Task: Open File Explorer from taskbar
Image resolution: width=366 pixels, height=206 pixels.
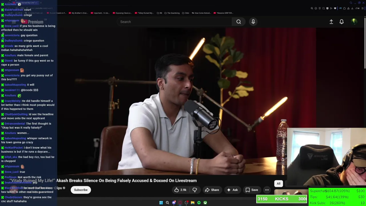Action: (192, 203)
